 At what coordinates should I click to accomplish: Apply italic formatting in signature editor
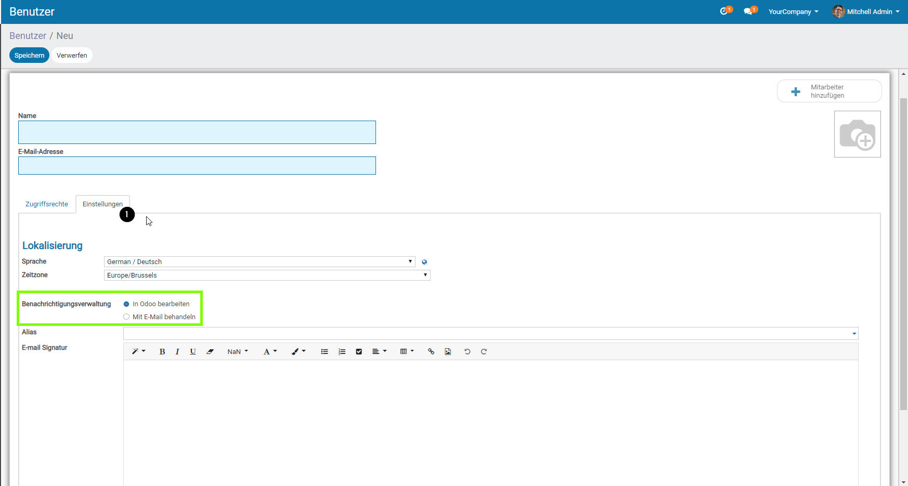[177, 352]
